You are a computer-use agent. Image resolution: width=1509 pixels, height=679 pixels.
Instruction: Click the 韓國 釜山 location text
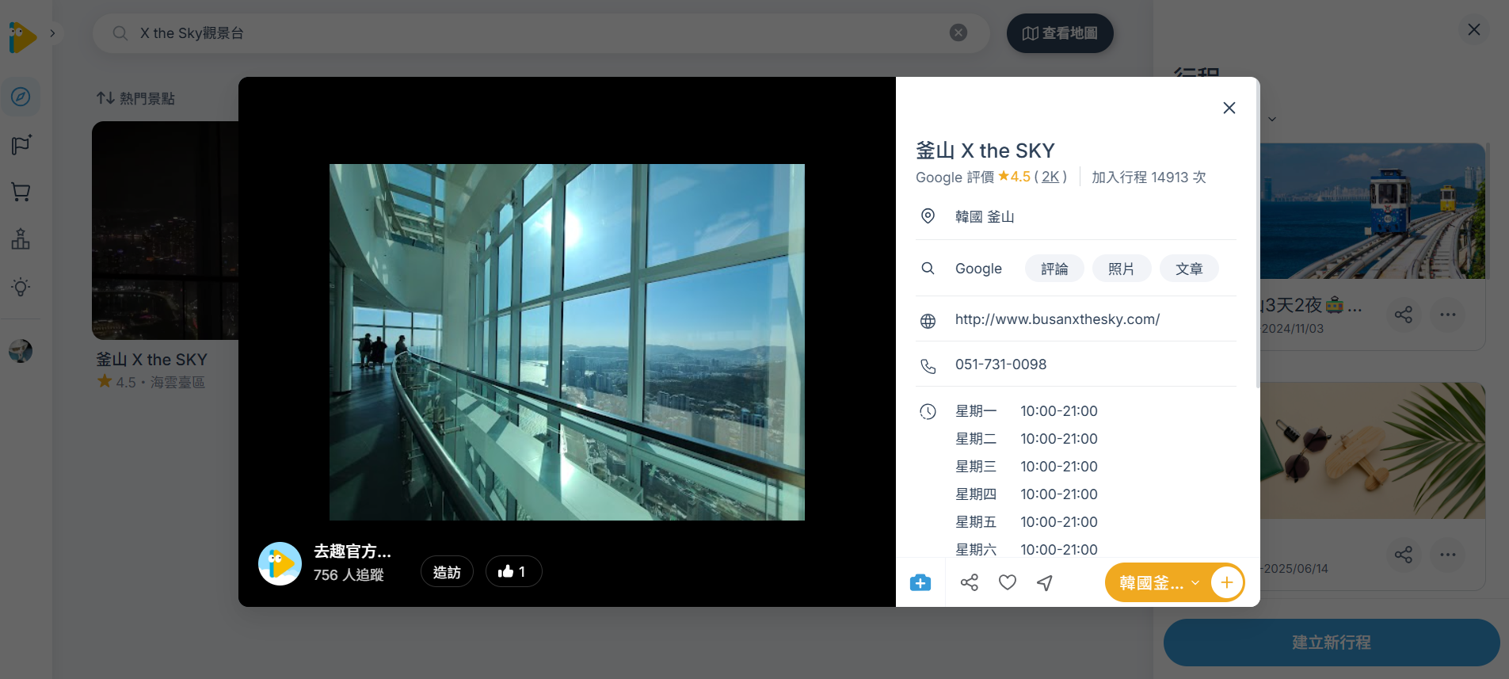985,217
